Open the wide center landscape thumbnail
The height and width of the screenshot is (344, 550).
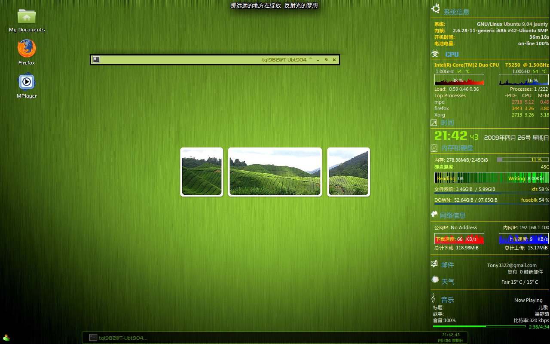point(275,172)
